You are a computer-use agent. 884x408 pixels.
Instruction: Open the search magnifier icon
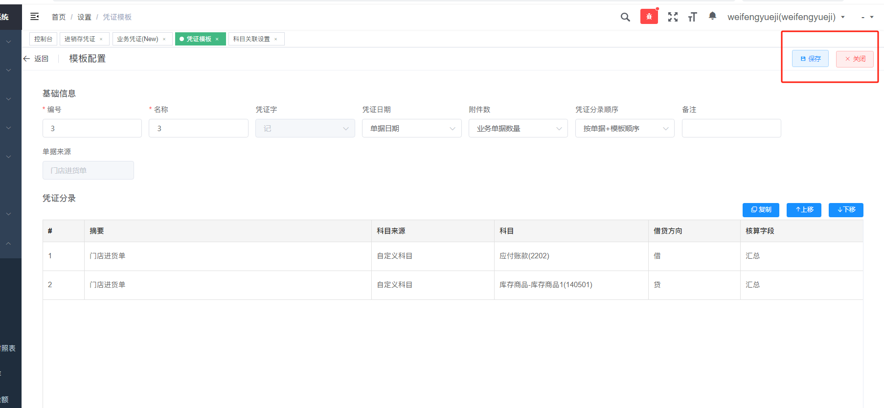[x=625, y=17]
